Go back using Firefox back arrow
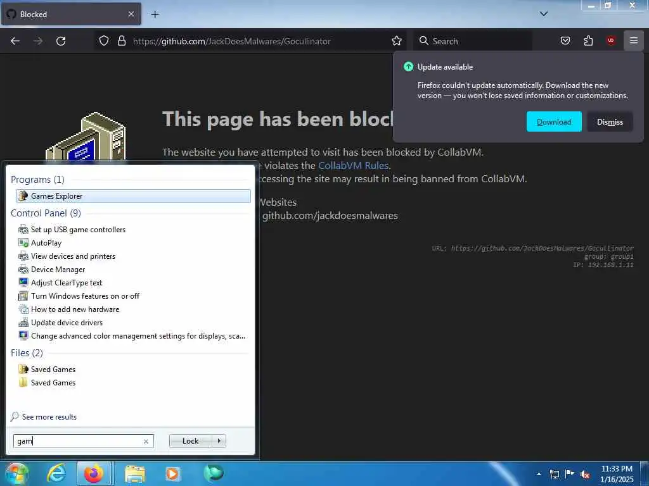The height and width of the screenshot is (486, 649). pos(15,41)
